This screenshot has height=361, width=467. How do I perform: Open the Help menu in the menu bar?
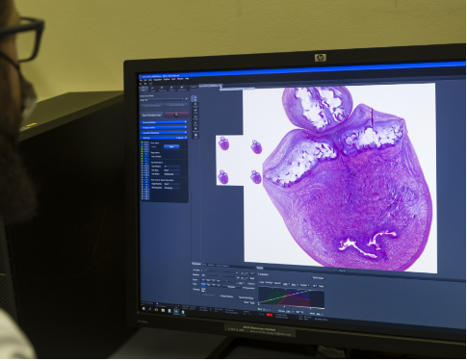point(187,79)
